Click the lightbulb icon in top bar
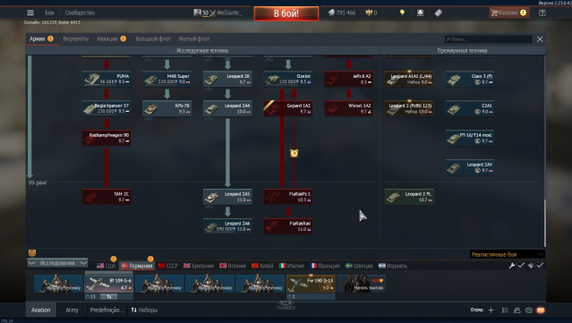The image size is (572, 323). pyautogui.click(x=402, y=13)
